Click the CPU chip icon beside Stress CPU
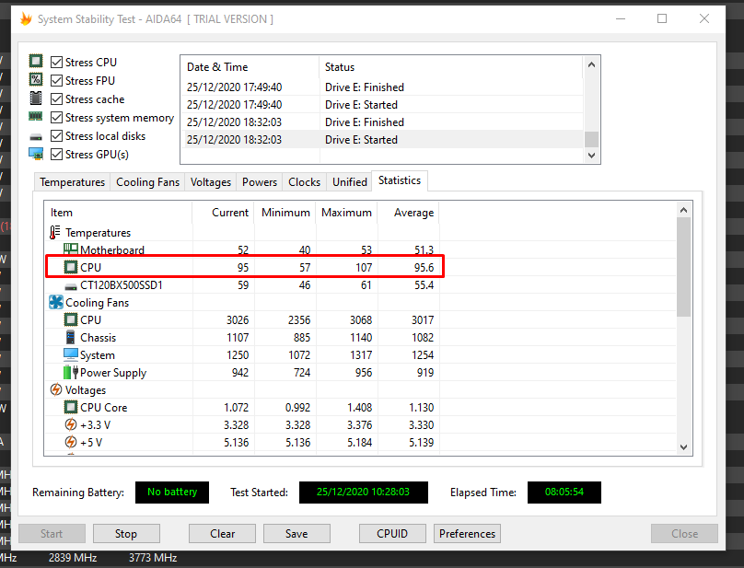 [x=36, y=61]
